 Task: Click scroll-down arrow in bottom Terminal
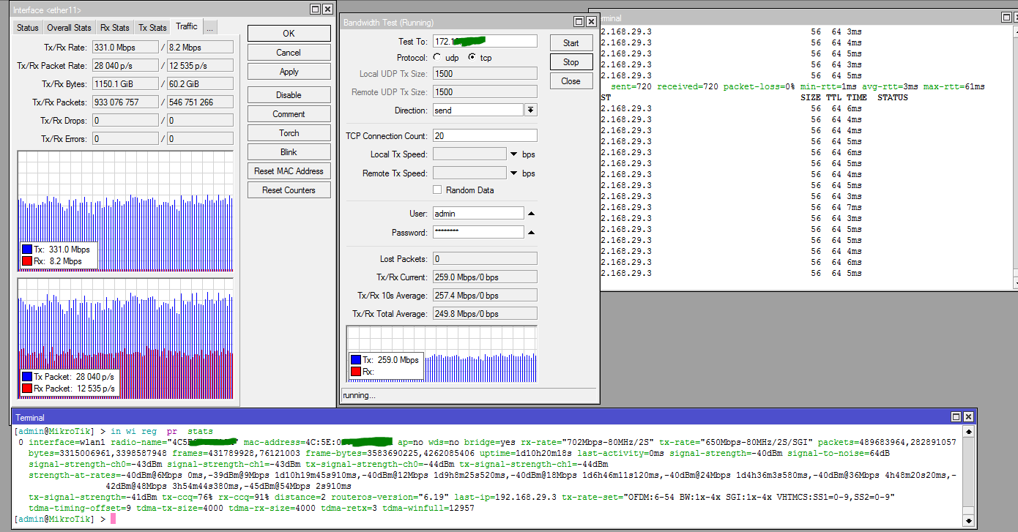(970, 520)
